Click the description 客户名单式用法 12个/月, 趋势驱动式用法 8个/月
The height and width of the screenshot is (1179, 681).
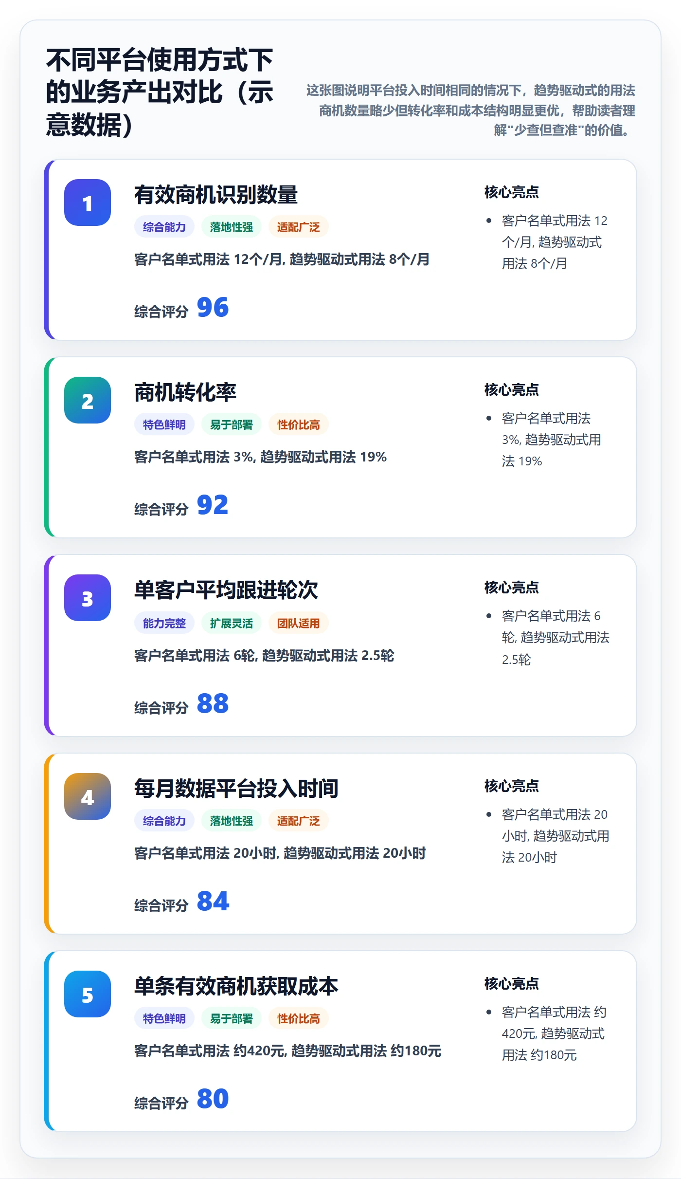[282, 259]
